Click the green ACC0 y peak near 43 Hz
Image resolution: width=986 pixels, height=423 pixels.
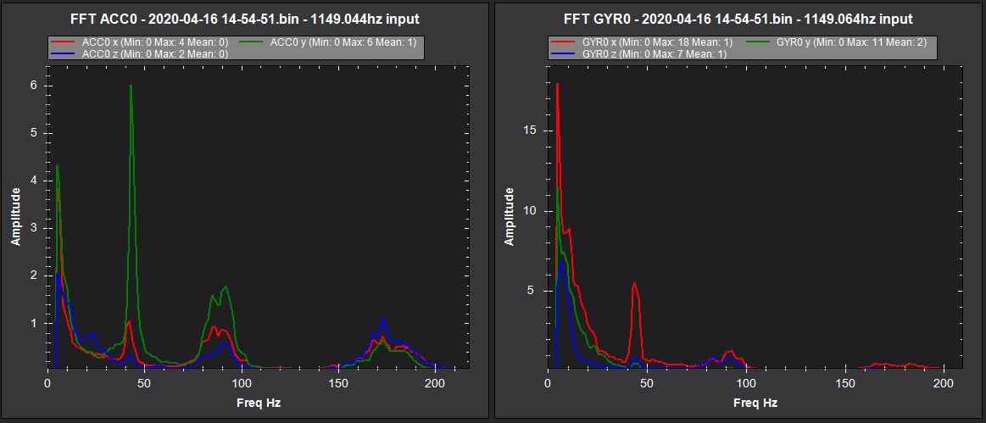131,86
